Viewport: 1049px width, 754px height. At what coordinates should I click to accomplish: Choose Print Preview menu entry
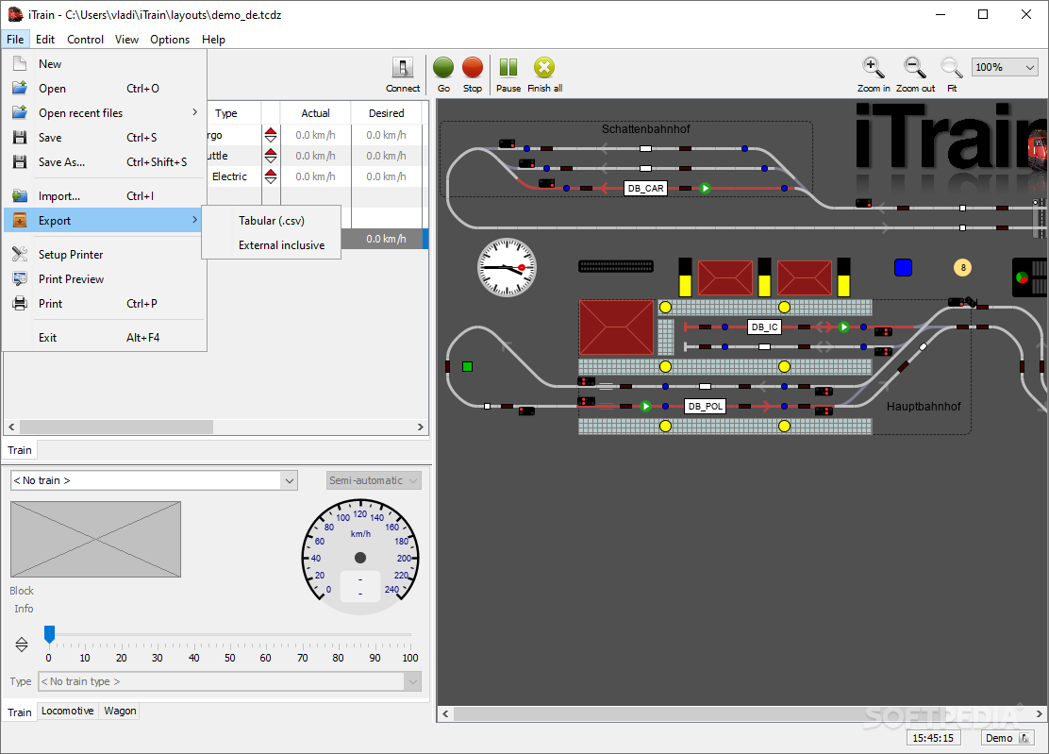click(105, 279)
